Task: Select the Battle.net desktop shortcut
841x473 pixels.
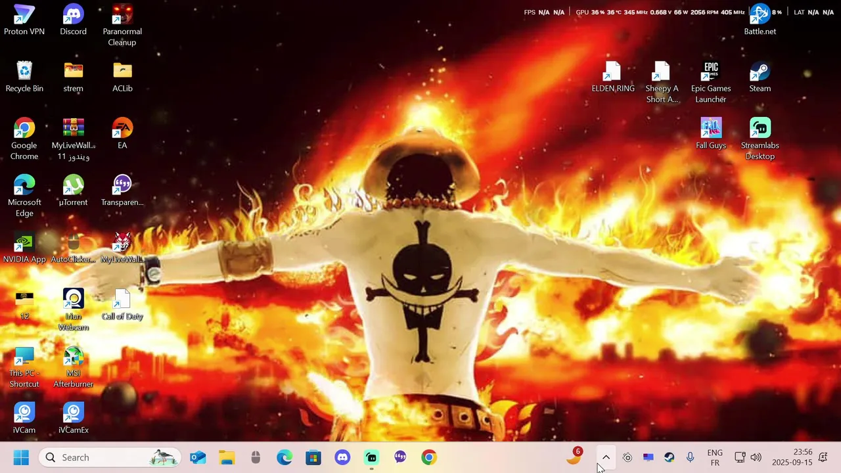Action: pos(760,20)
